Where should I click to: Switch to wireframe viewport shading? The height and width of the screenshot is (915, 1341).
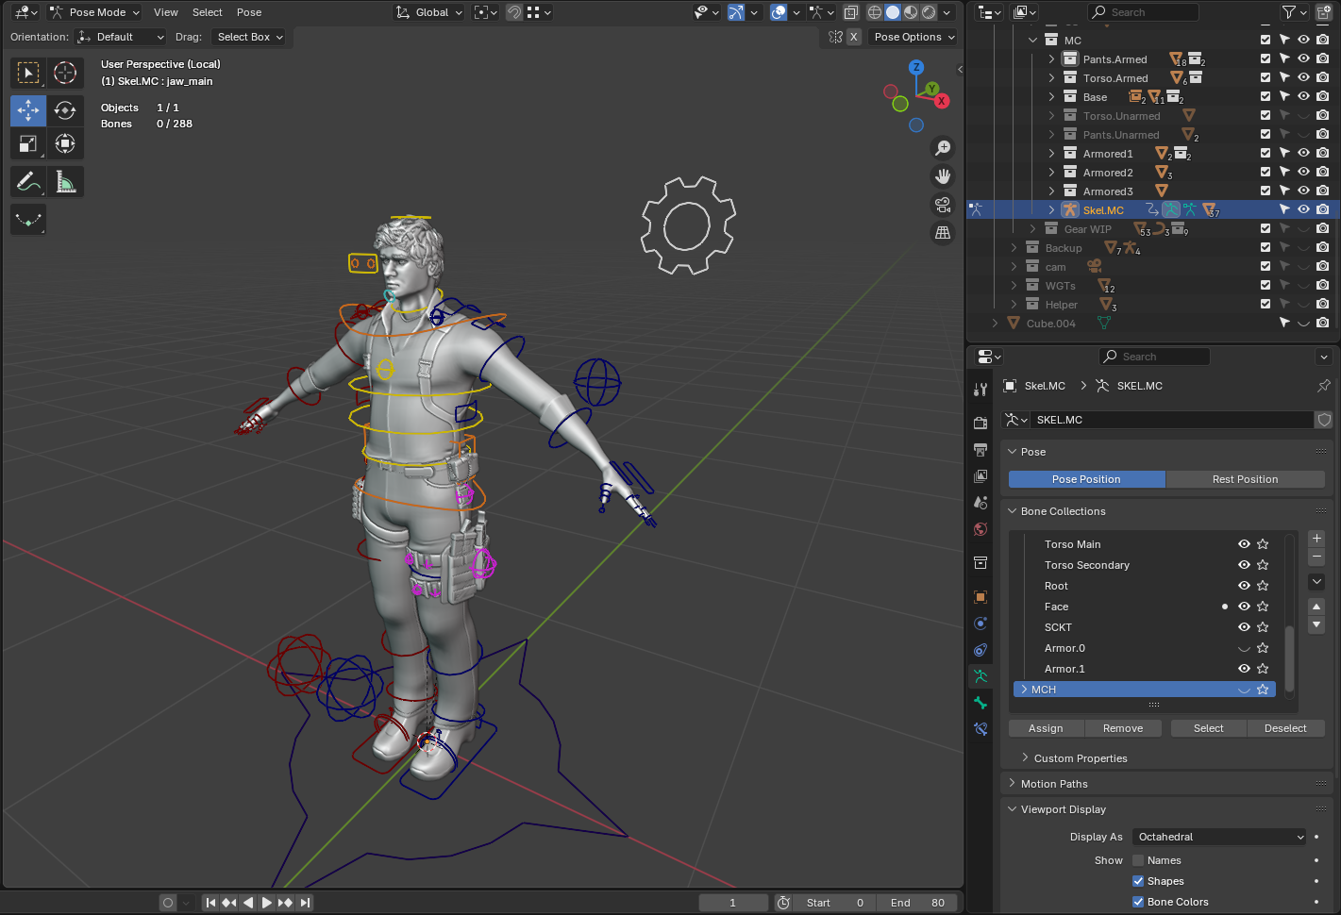(x=875, y=12)
